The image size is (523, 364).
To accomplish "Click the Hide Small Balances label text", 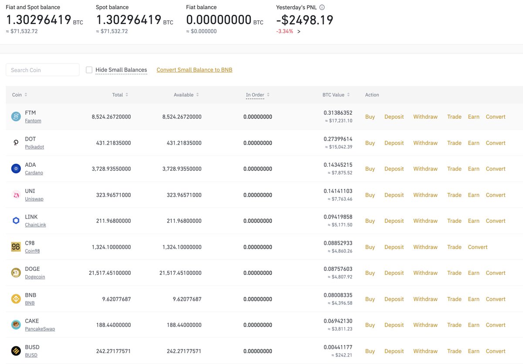I will tap(121, 70).
